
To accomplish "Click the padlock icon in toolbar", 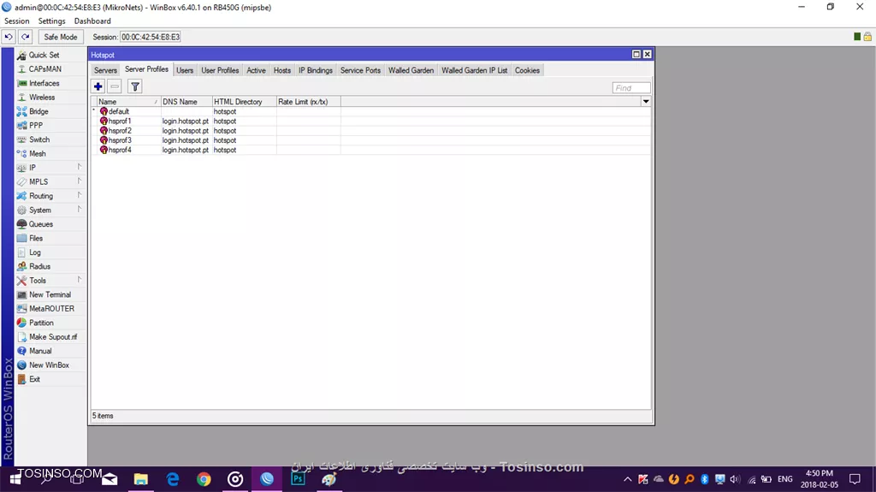I will coord(867,36).
